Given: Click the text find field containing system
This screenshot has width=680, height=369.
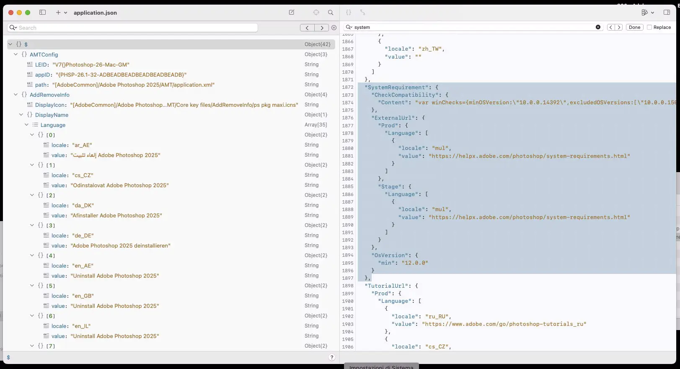Looking at the screenshot, I should pos(473,27).
